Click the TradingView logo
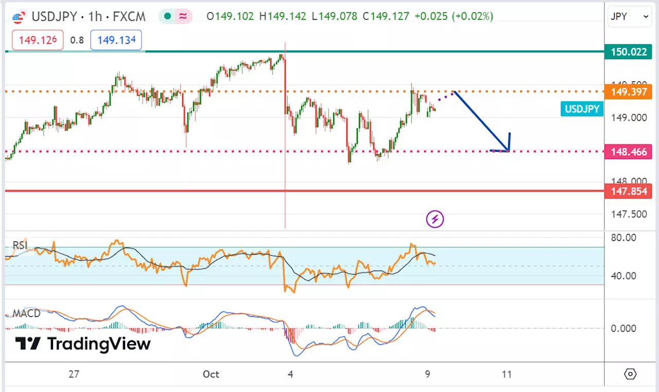Viewport: 659px width, 392px height. pyautogui.click(x=82, y=344)
